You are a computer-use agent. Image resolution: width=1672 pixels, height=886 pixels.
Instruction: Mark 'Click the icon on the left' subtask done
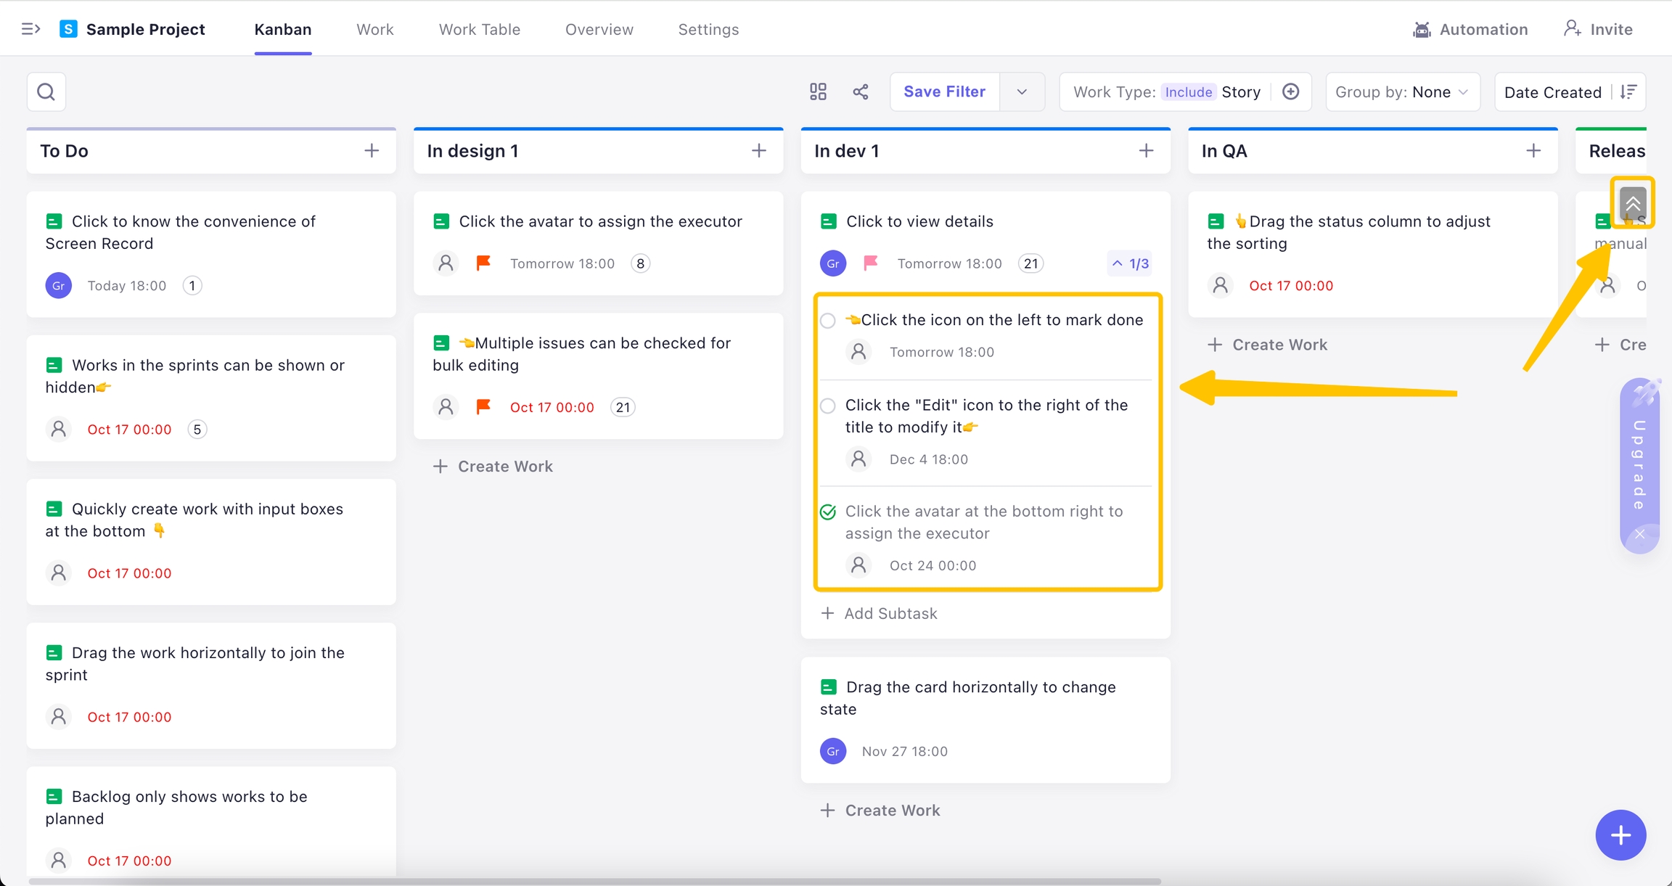[828, 321]
